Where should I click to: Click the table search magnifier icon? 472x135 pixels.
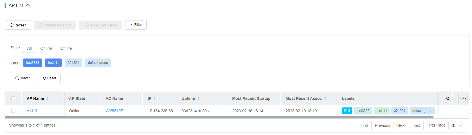tap(448, 99)
